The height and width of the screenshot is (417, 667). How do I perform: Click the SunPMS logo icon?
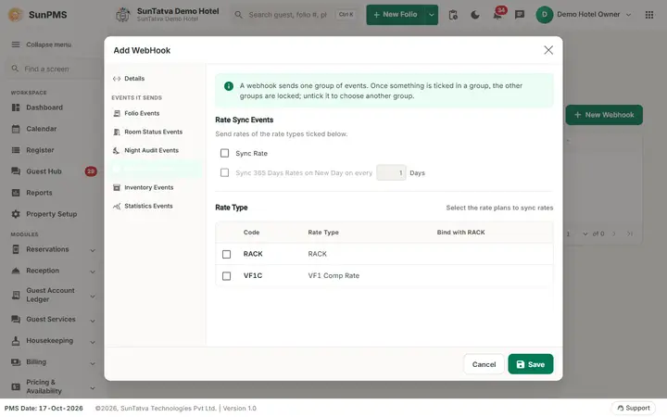(x=16, y=15)
